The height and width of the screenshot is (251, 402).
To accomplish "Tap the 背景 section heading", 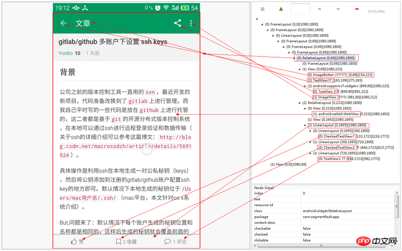I will click(x=68, y=72).
